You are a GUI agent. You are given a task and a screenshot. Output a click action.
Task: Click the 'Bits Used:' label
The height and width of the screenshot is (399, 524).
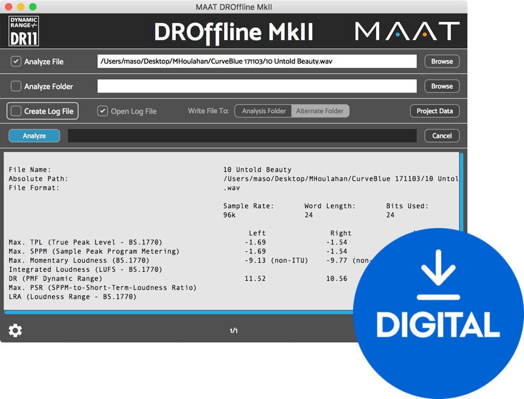(x=407, y=206)
